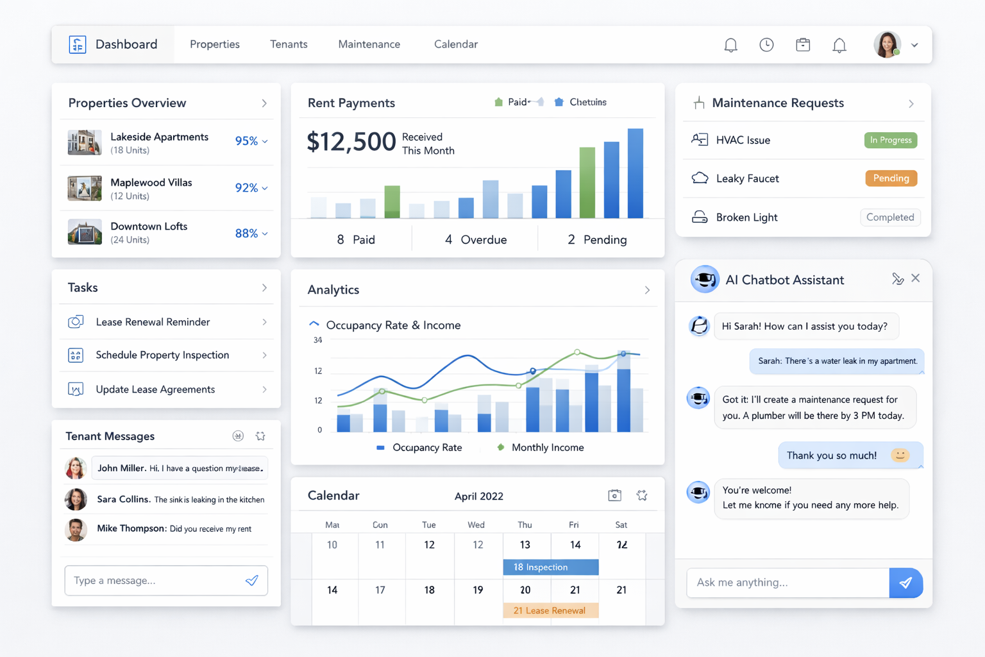Switch to the Properties tab
This screenshot has height=657, width=985.
coord(215,44)
